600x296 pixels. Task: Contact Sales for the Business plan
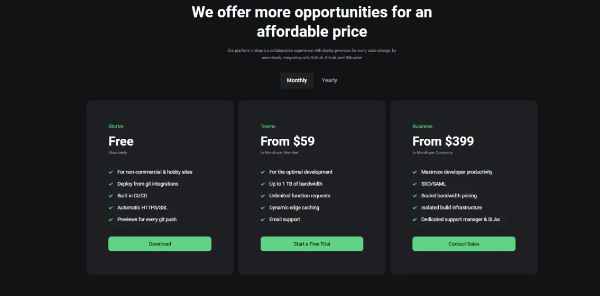464,244
